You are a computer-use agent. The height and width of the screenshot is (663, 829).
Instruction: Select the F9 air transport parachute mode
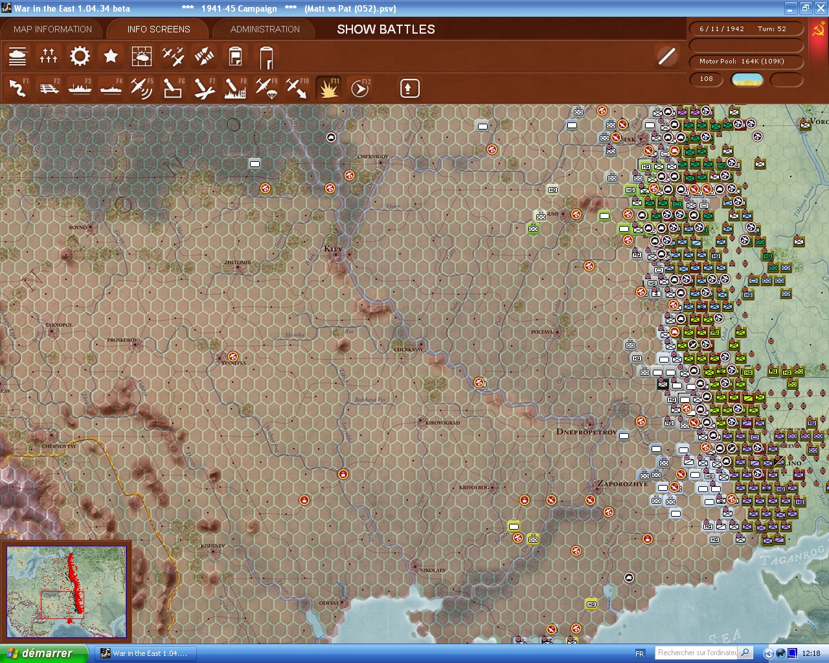(266, 88)
